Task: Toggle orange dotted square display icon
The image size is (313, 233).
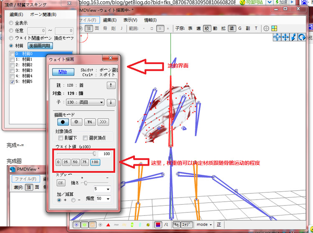Action: pos(92,225)
